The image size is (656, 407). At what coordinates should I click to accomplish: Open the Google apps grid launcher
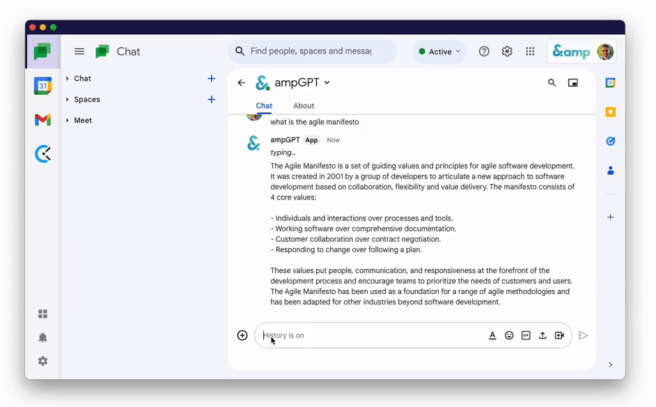point(530,52)
